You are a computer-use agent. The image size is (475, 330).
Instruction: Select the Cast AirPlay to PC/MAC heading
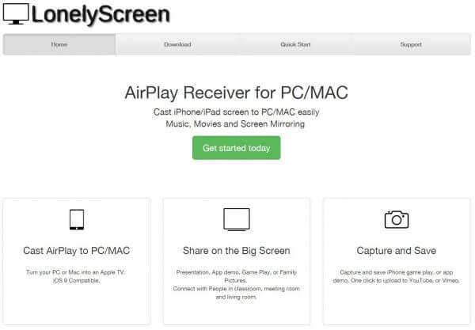(77, 251)
